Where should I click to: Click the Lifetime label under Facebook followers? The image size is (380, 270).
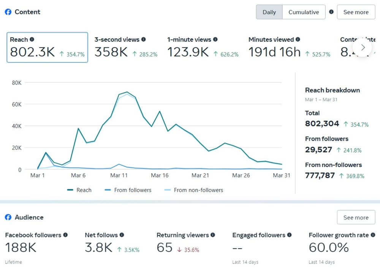(14, 262)
